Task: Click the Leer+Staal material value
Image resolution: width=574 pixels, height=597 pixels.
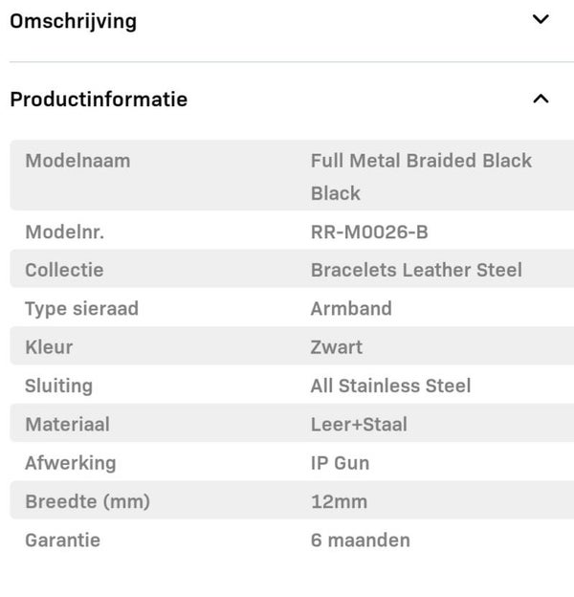Action: point(359,424)
